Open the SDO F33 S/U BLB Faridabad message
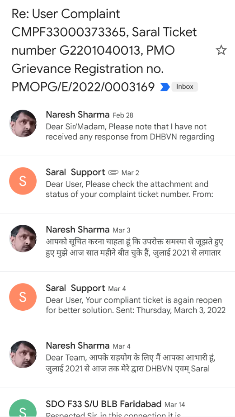The width and height of the screenshot is (235, 417). click(x=117, y=403)
